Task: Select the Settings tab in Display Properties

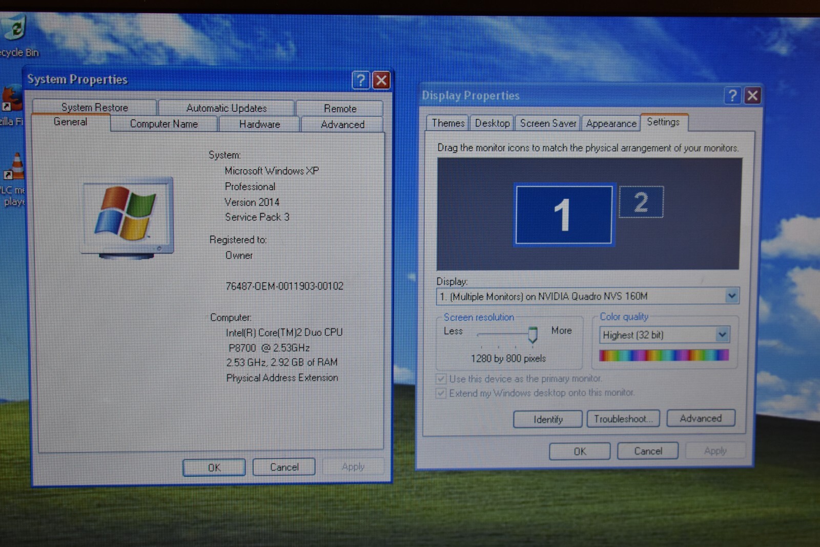Action: coord(663,122)
